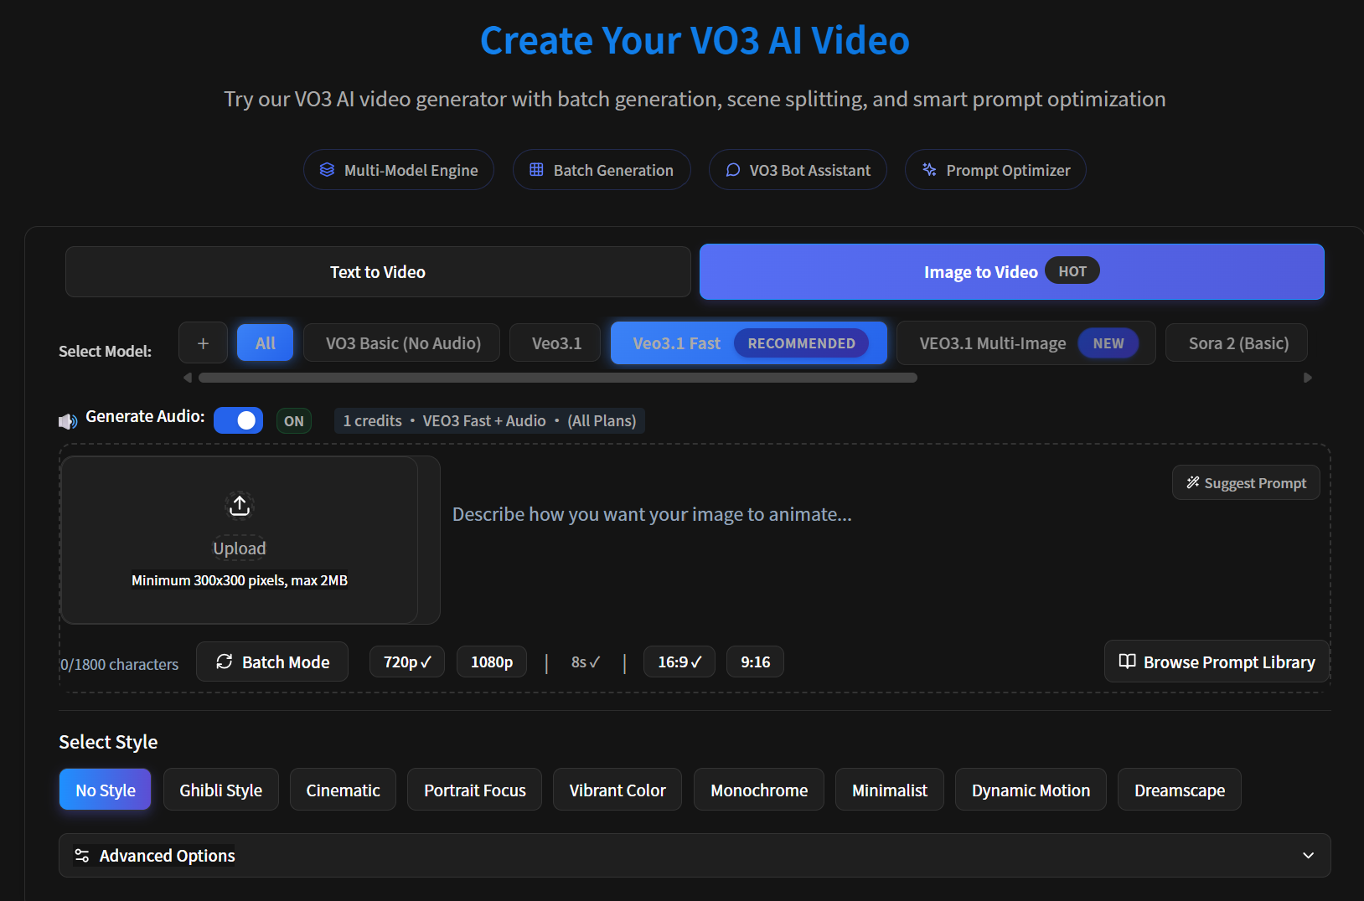Apply the Dynamic Motion style
This screenshot has width=1364, height=901.
[1031, 790]
